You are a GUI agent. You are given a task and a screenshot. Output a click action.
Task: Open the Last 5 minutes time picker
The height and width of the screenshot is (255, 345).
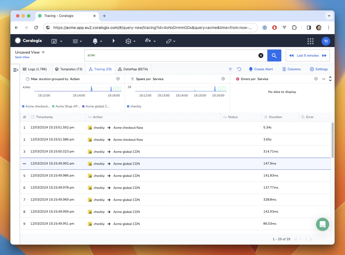coord(308,55)
